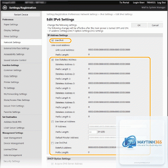Click the Settings/Registration gear icon
Image resolution: width=168 pixels, height=168 pixels.
[x=5, y=8]
